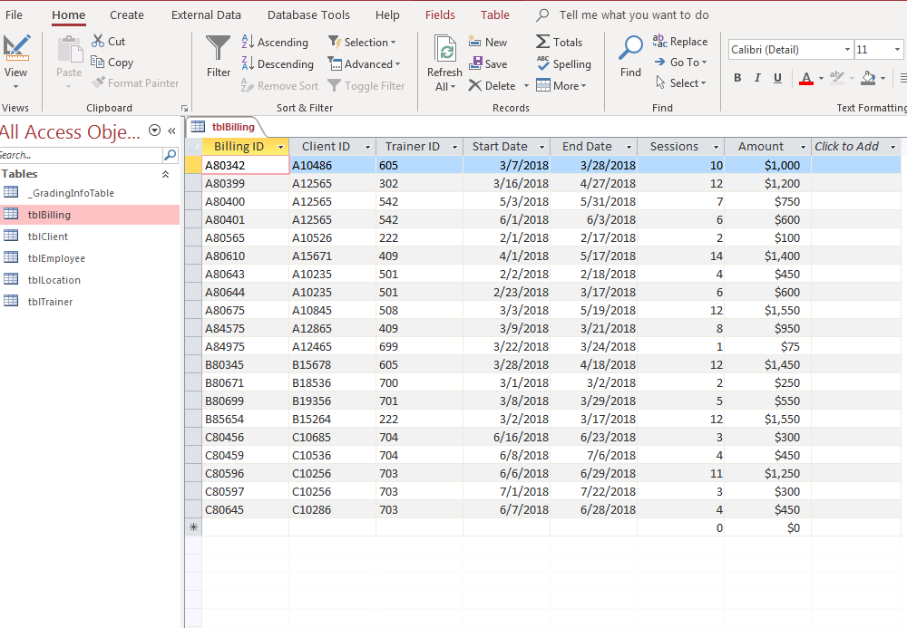Click the Format Painter icon
The width and height of the screenshot is (907, 628).
(x=136, y=82)
